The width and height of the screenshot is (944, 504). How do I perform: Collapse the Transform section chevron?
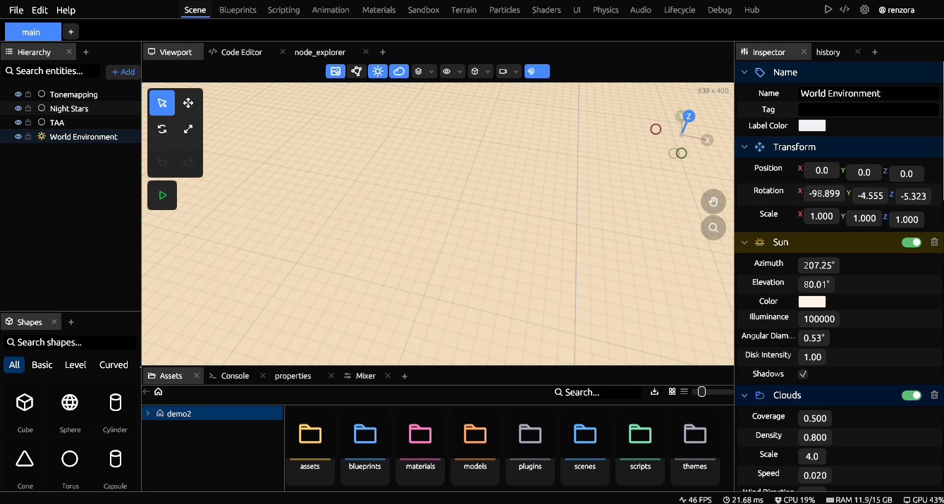(x=744, y=147)
